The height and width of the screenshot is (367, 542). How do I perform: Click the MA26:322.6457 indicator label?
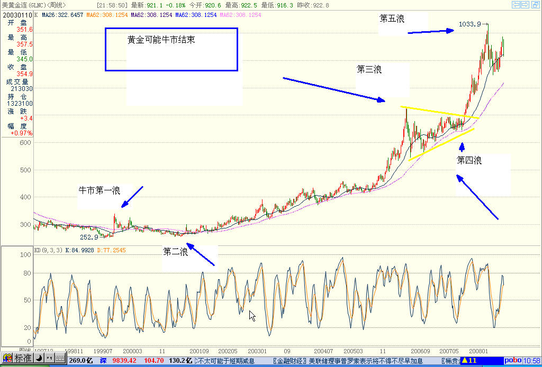click(x=63, y=15)
